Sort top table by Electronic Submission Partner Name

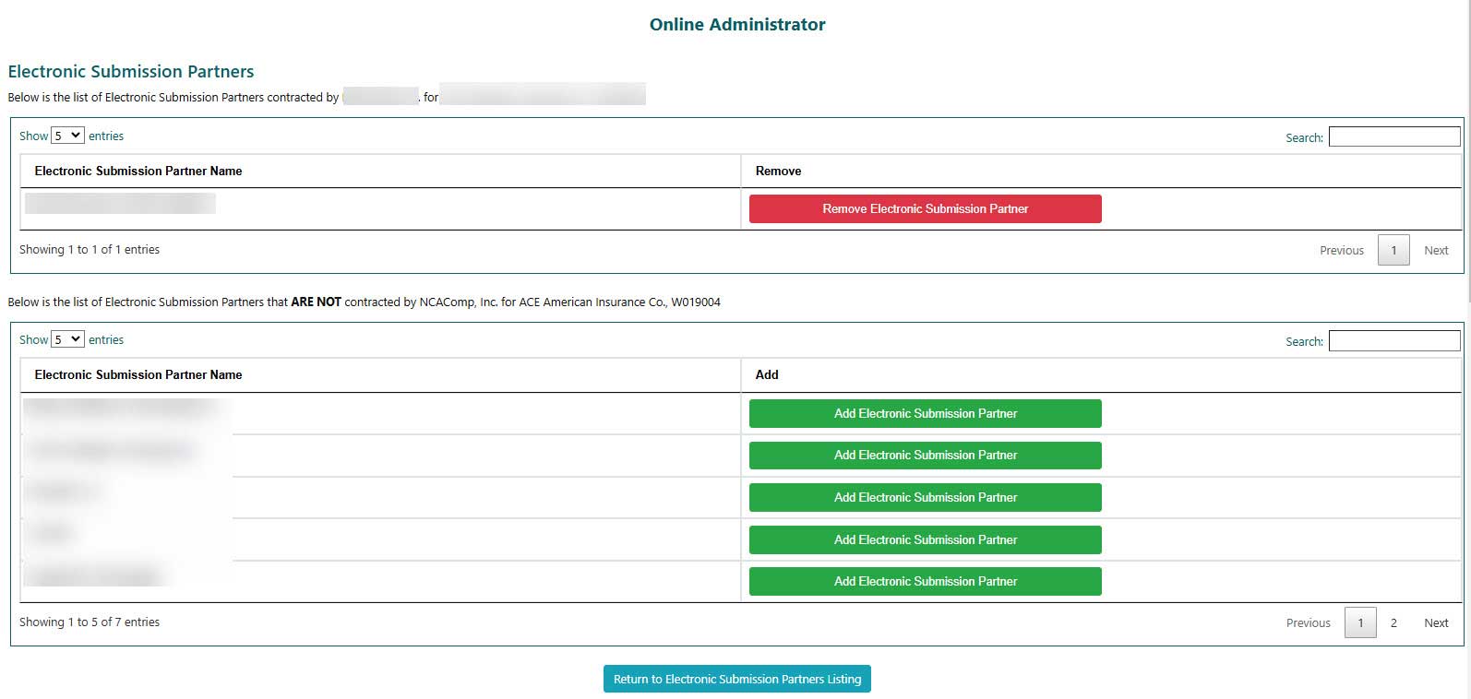click(138, 171)
